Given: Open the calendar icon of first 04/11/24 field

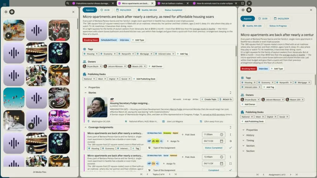Looking at the screenshot, I should [221, 141].
